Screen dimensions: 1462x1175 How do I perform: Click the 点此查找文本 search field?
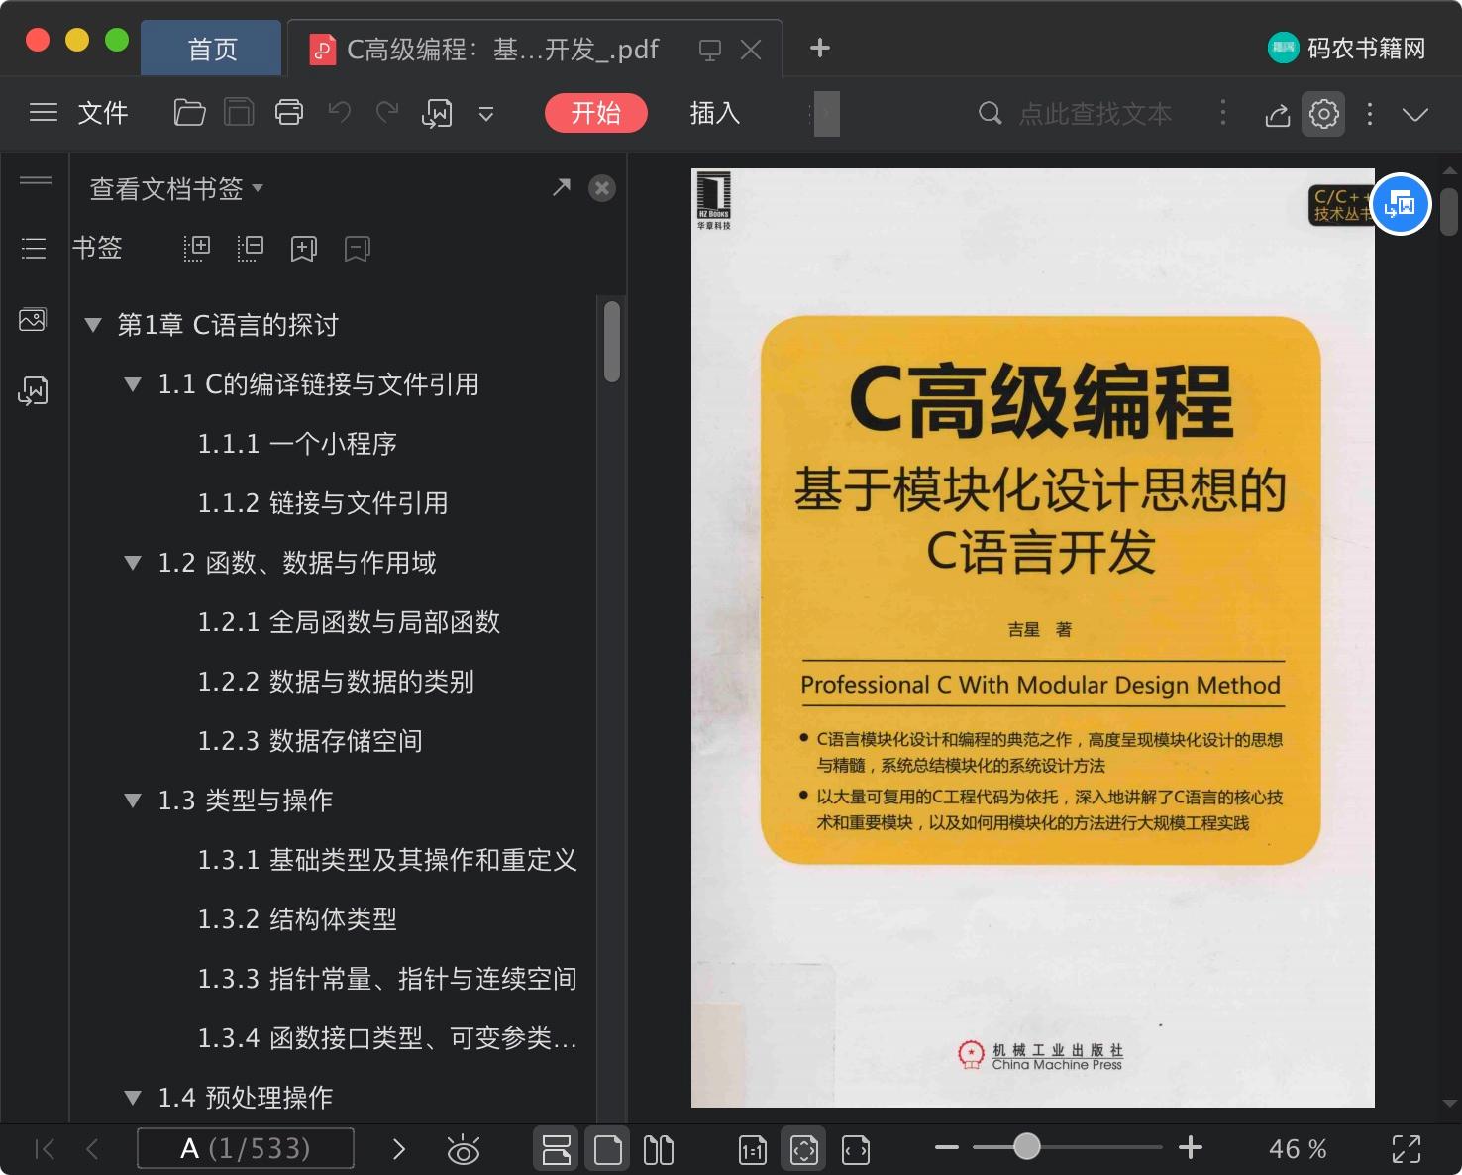tap(1096, 114)
